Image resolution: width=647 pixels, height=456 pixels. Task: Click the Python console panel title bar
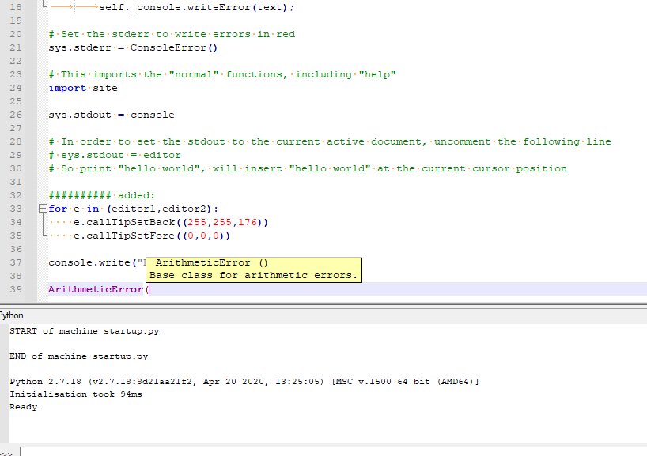point(316,315)
